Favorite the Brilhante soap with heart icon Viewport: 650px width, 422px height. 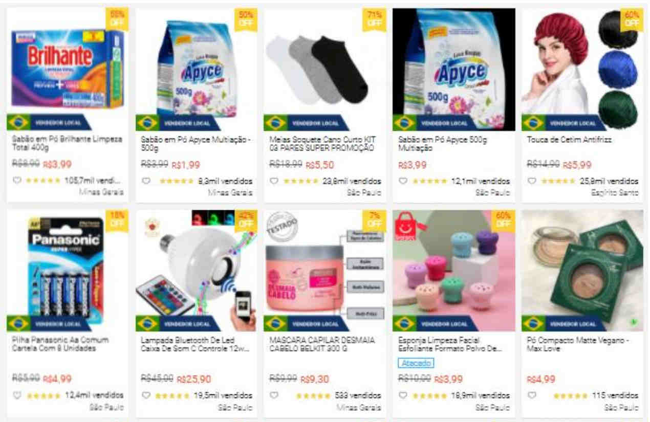17,181
